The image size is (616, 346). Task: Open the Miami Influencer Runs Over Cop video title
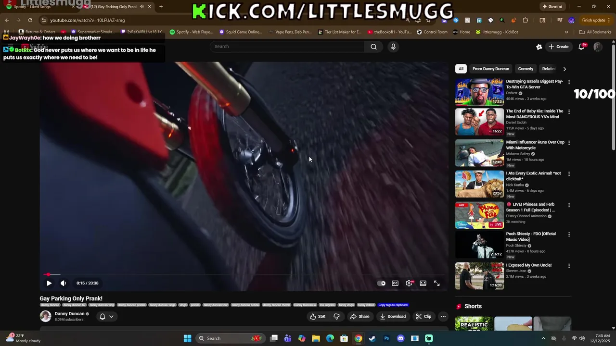[535, 145]
